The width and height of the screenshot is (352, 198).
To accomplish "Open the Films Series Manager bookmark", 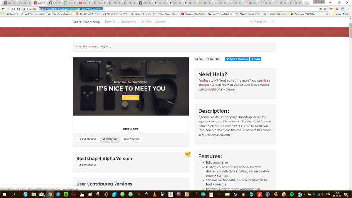I will 60,14.
